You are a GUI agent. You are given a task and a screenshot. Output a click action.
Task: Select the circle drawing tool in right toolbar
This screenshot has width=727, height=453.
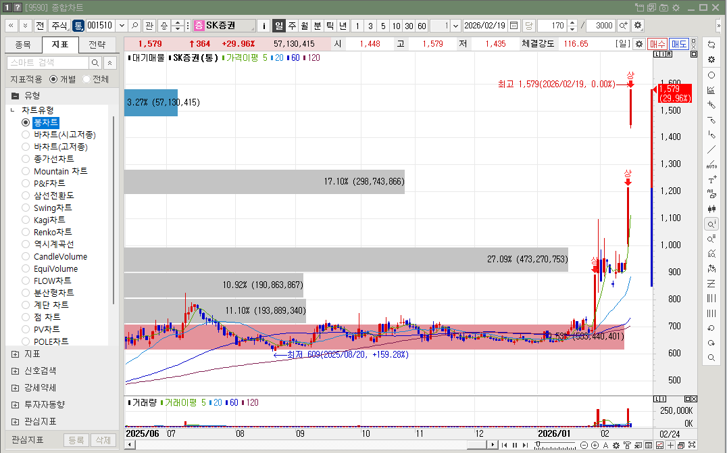(x=711, y=75)
